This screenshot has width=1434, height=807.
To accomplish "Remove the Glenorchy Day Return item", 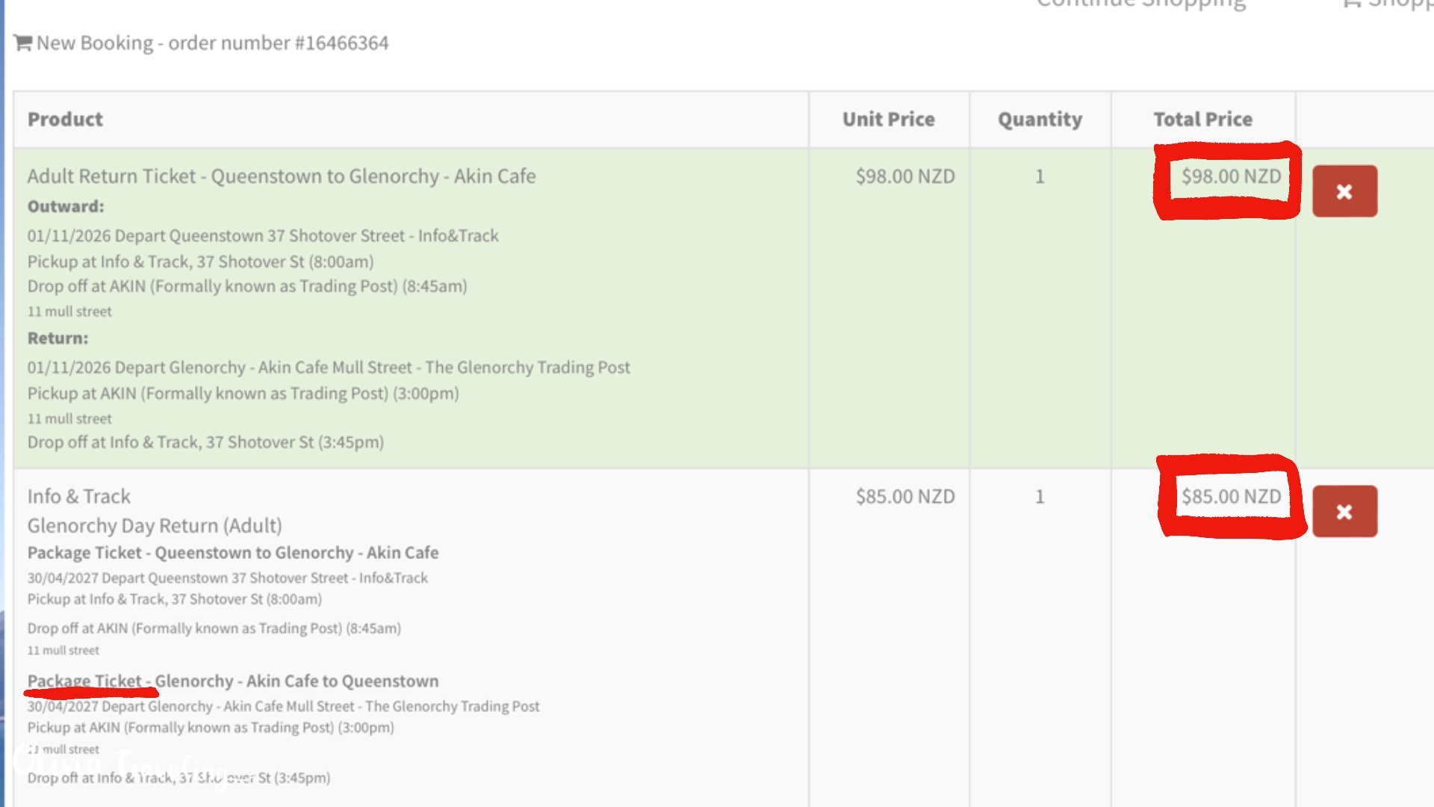I will click(1344, 512).
